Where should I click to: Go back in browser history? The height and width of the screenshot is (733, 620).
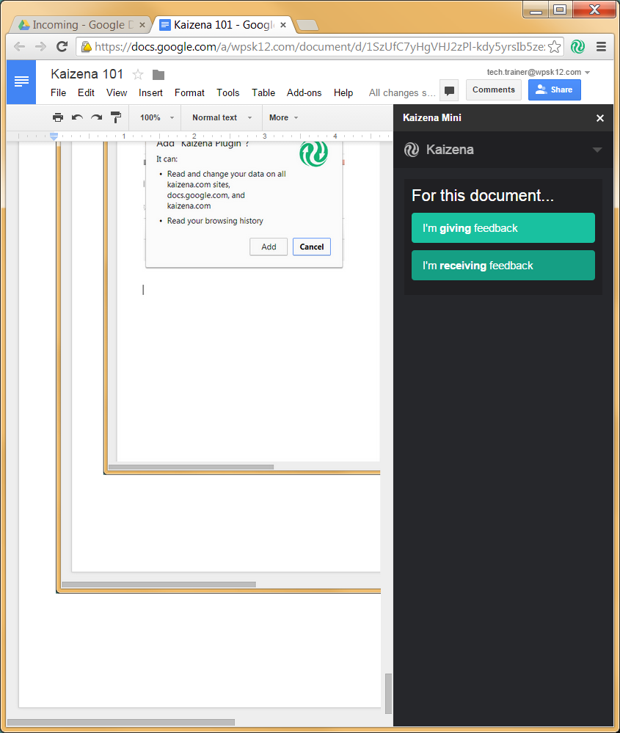(x=19, y=46)
